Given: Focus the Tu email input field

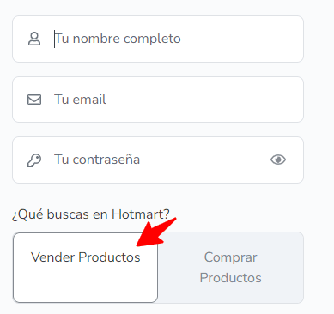Looking at the screenshot, I should pos(158,100).
